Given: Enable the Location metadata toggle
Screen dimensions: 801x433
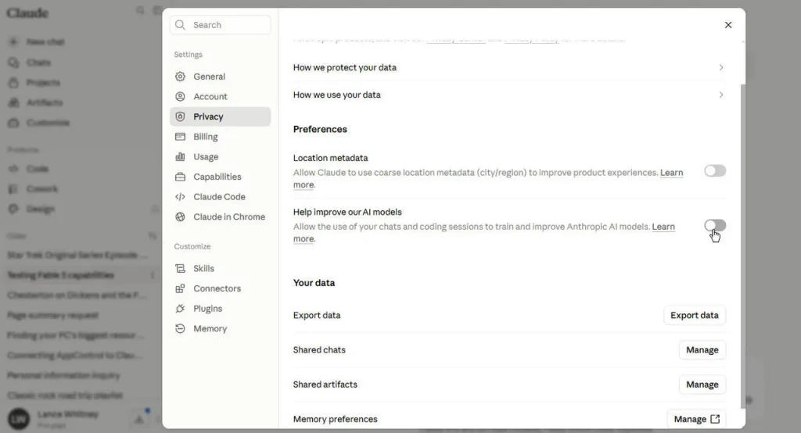Looking at the screenshot, I should coord(715,170).
